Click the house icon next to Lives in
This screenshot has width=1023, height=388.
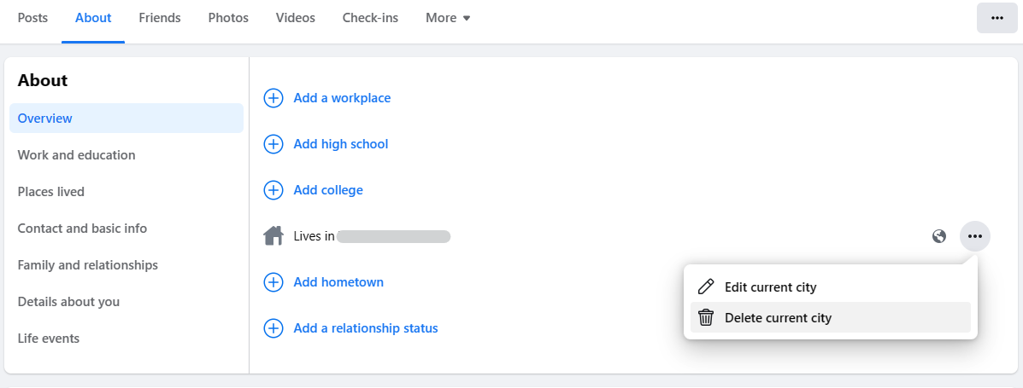coord(273,236)
